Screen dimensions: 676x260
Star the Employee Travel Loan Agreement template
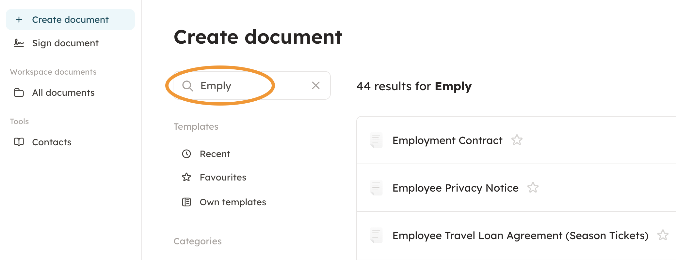[x=663, y=235]
